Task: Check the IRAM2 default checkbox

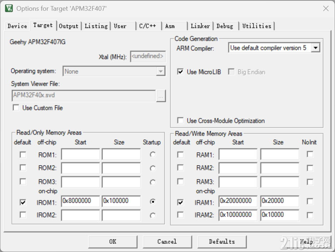Action: (x=180, y=214)
